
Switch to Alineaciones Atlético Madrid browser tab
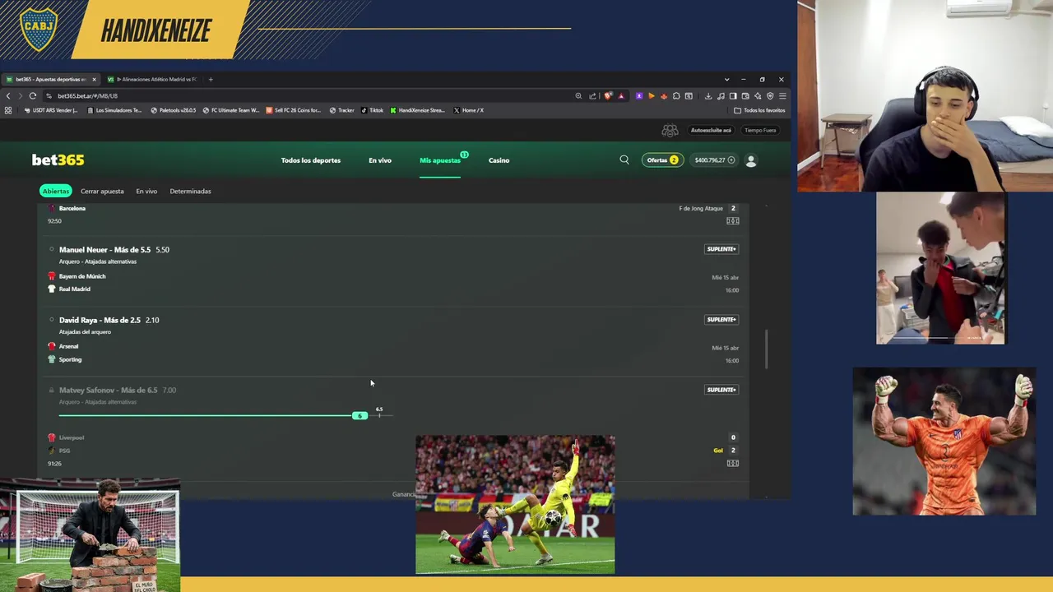153,79
